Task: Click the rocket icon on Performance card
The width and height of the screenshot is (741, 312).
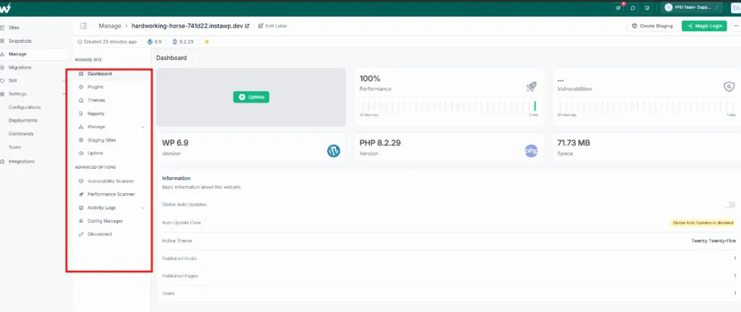Action: tap(531, 87)
